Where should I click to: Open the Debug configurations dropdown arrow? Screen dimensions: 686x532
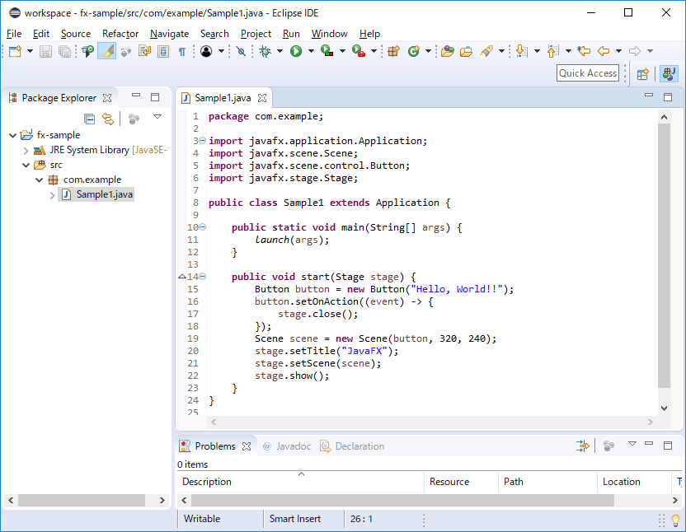coord(280,51)
